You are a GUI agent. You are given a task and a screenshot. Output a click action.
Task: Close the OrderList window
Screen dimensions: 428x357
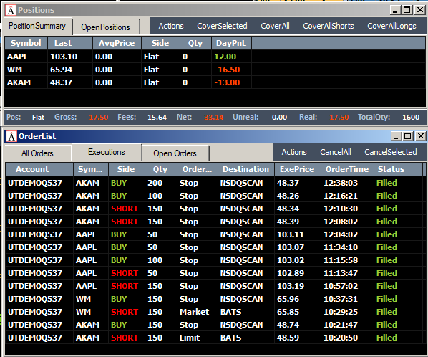[x=421, y=136]
